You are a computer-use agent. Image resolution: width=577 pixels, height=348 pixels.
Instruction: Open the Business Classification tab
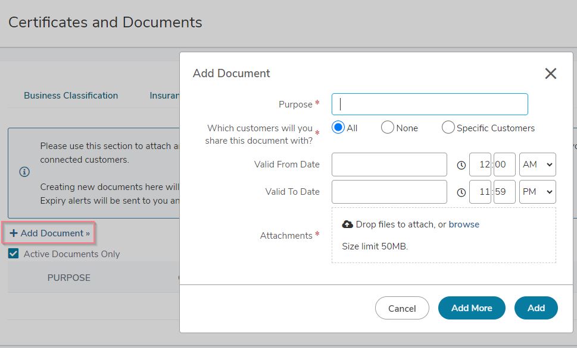[71, 96]
